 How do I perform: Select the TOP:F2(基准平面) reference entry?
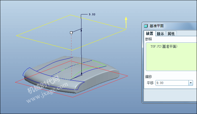coord(164,46)
